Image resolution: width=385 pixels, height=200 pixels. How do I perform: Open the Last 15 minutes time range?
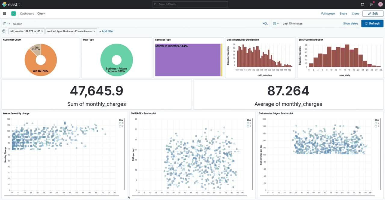pos(293,23)
